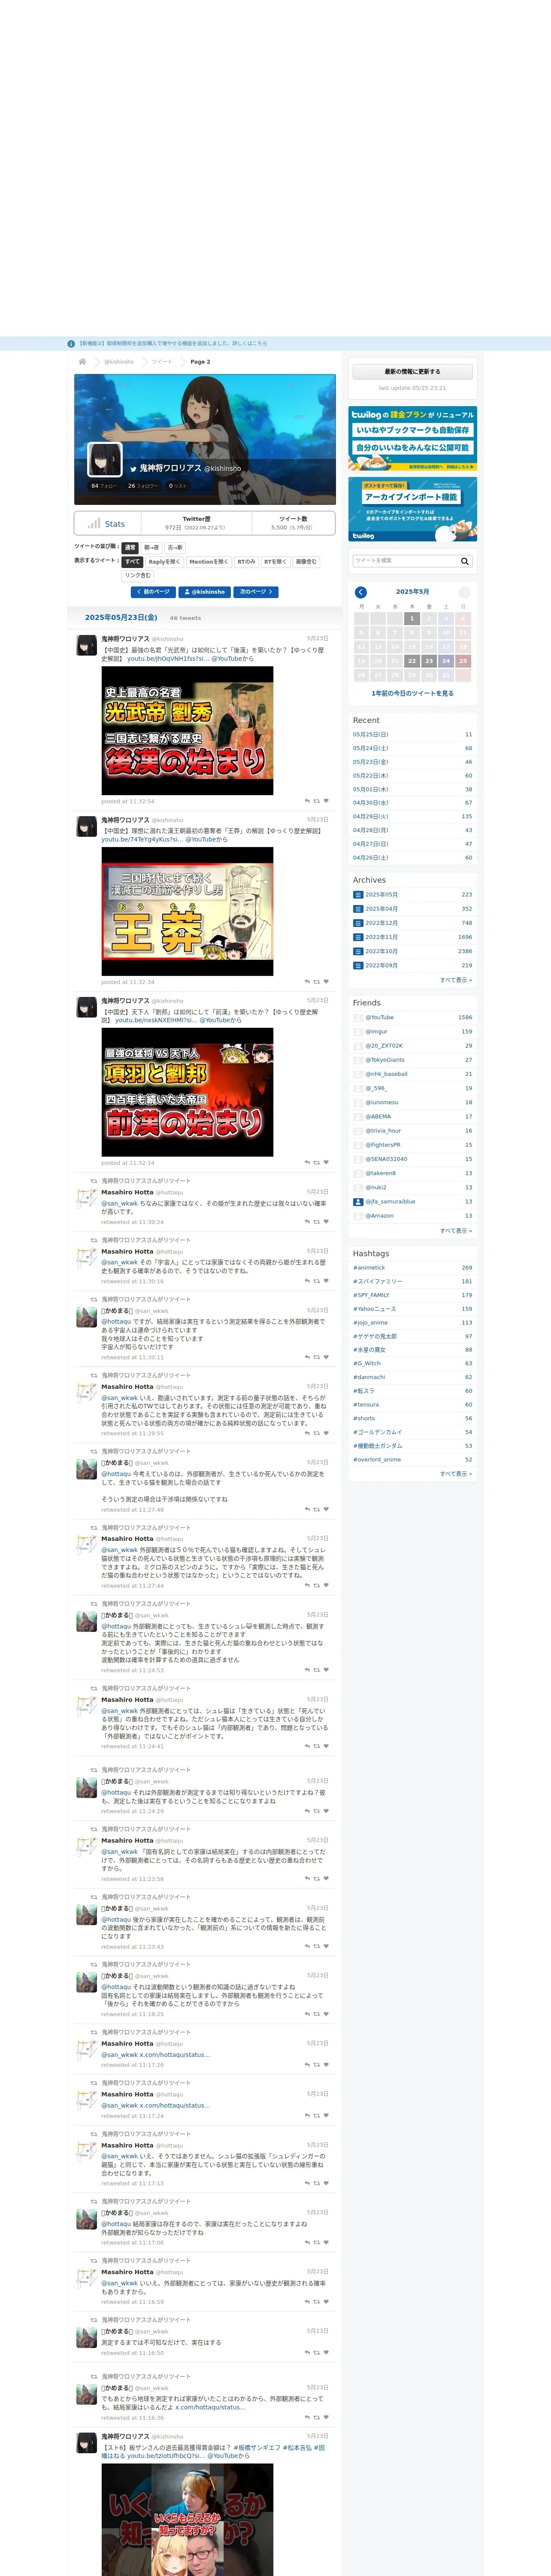Like the 王莽 video tweet
Viewport: 551px width, 2576px height.
[x=326, y=982]
